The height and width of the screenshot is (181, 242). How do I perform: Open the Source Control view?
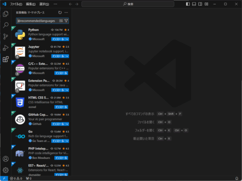pos(6,37)
